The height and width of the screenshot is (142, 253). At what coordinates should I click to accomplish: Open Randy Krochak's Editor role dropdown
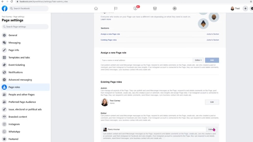211,129
